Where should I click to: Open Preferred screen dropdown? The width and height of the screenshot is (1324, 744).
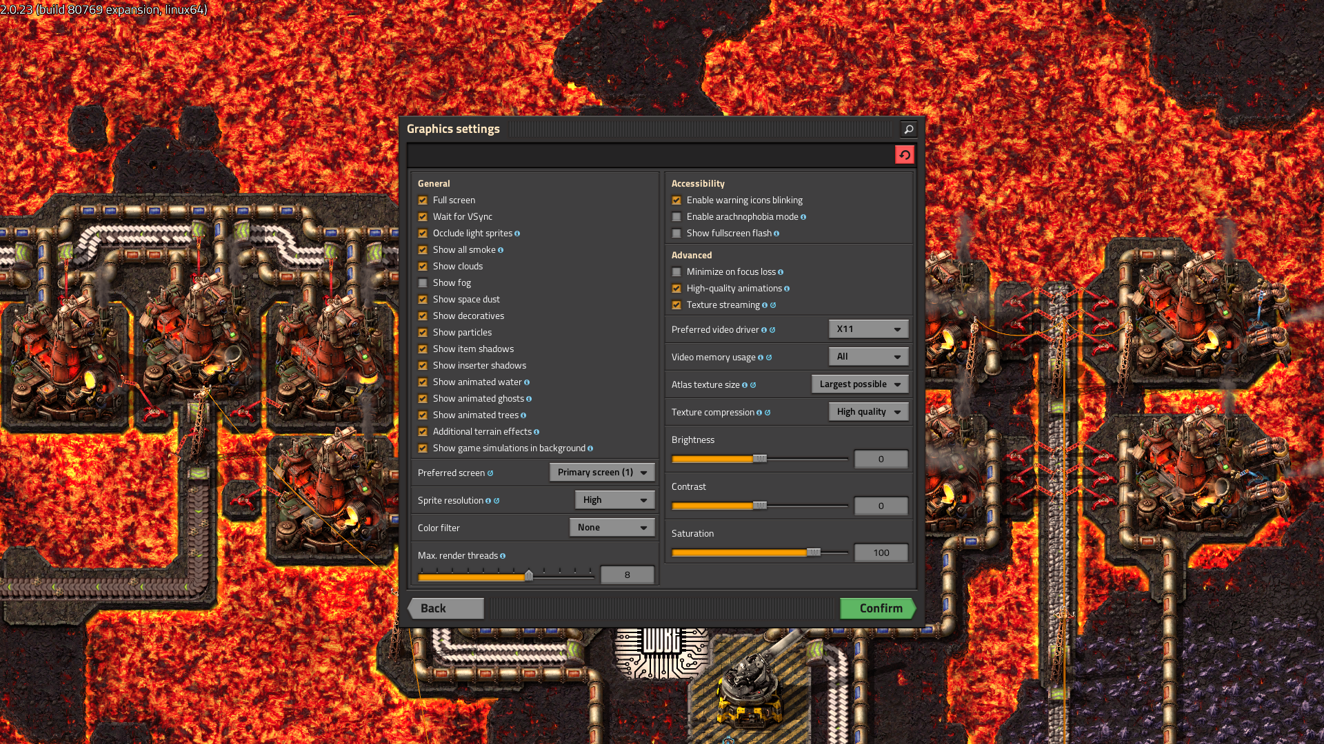602,473
